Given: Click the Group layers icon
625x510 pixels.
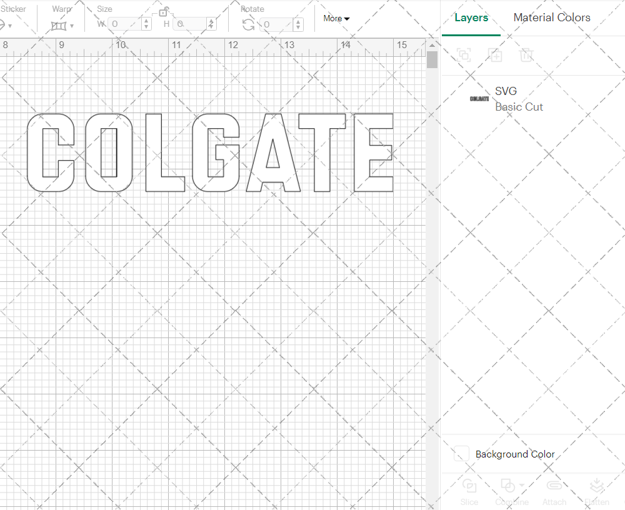Looking at the screenshot, I should (x=464, y=54).
